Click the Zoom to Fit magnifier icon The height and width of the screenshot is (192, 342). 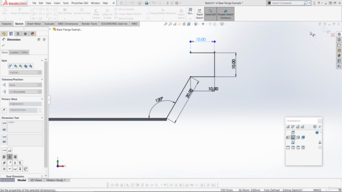pos(166,24)
